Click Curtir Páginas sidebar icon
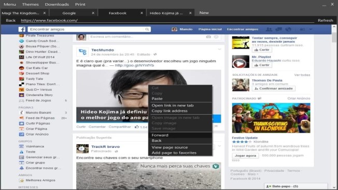 (21, 123)
